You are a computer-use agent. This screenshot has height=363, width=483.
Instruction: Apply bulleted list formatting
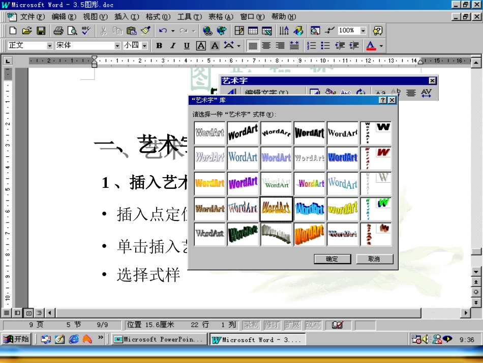coord(325,46)
